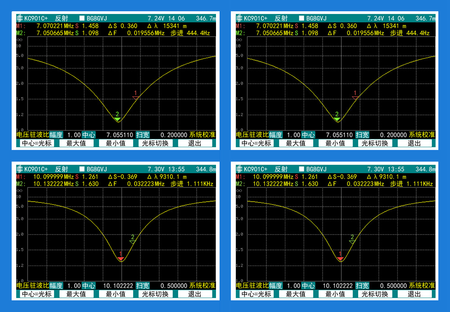The height and width of the screenshot is (312, 450).
Task: Select the 扫宽 span label in top-right panel
Action: 362,135
